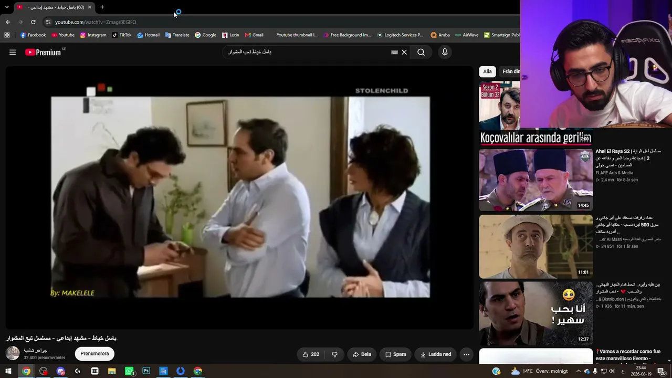Viewport: 672px width, 378px height.
Task: Open the weather widget showing 14°C
Action: (540, 371)
